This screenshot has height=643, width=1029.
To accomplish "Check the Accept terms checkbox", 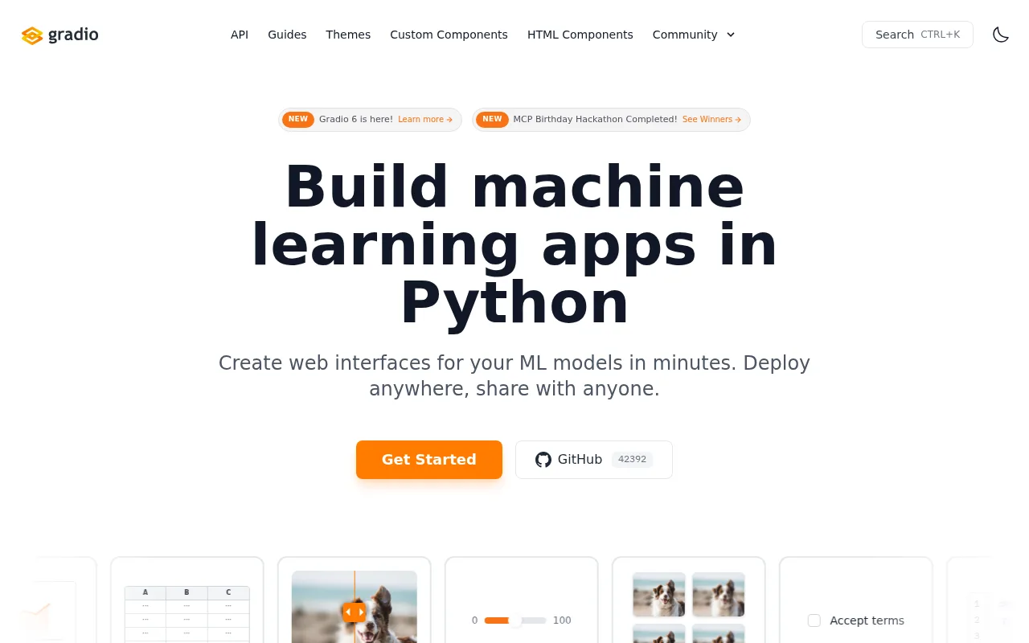I will point(814,620).
